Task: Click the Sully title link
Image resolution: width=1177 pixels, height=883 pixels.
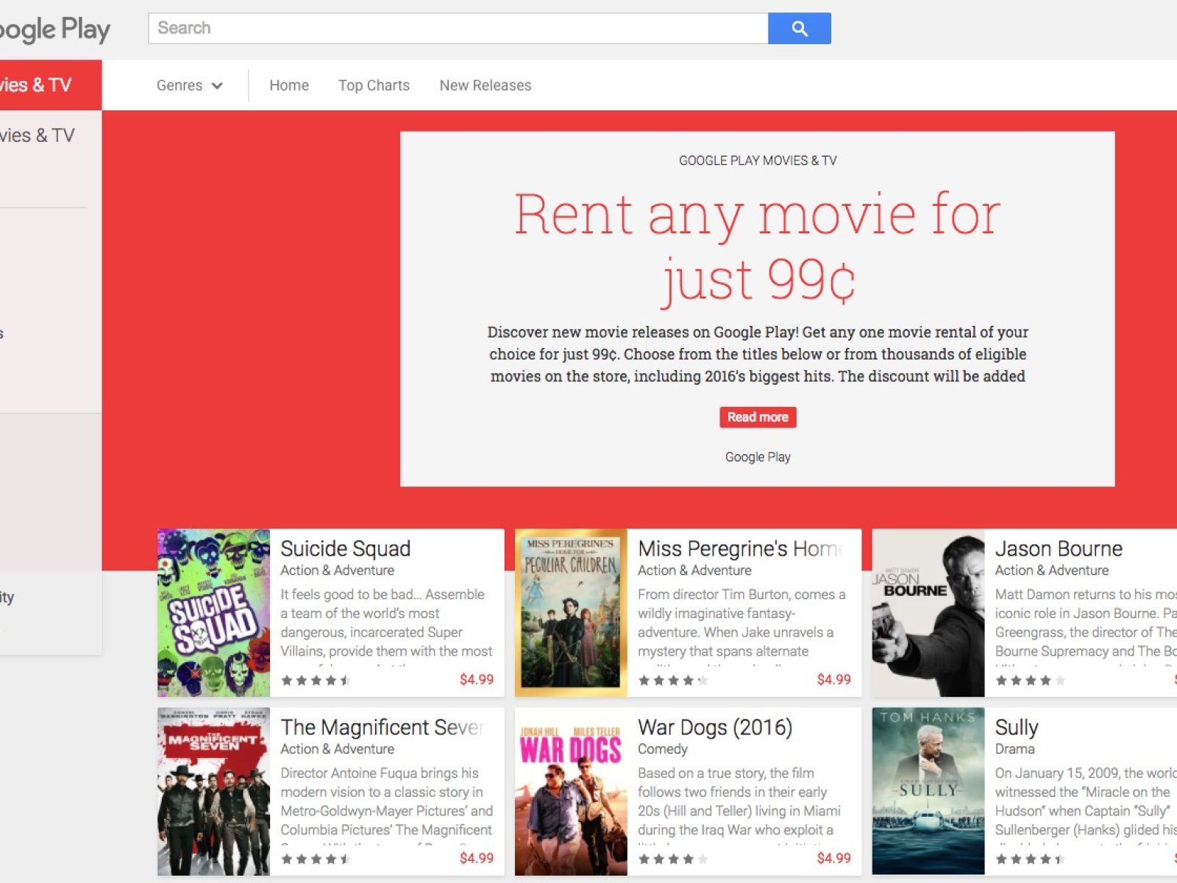Action: click(x=1016, y=727)
